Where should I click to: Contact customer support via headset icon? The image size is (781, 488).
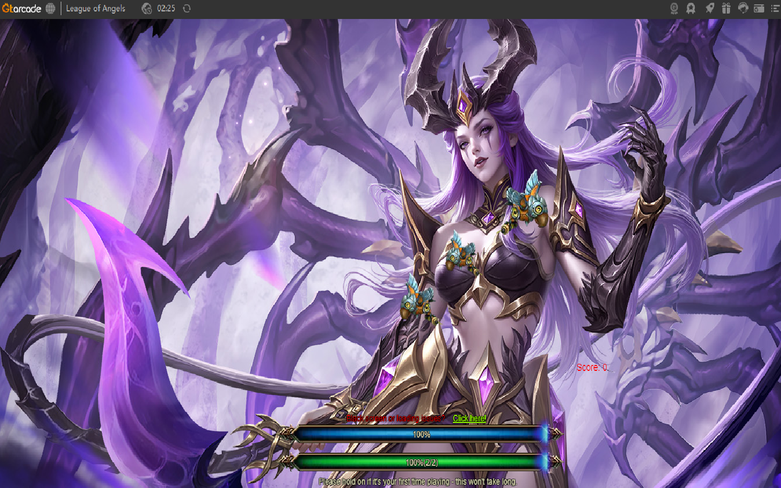(743, 9)
